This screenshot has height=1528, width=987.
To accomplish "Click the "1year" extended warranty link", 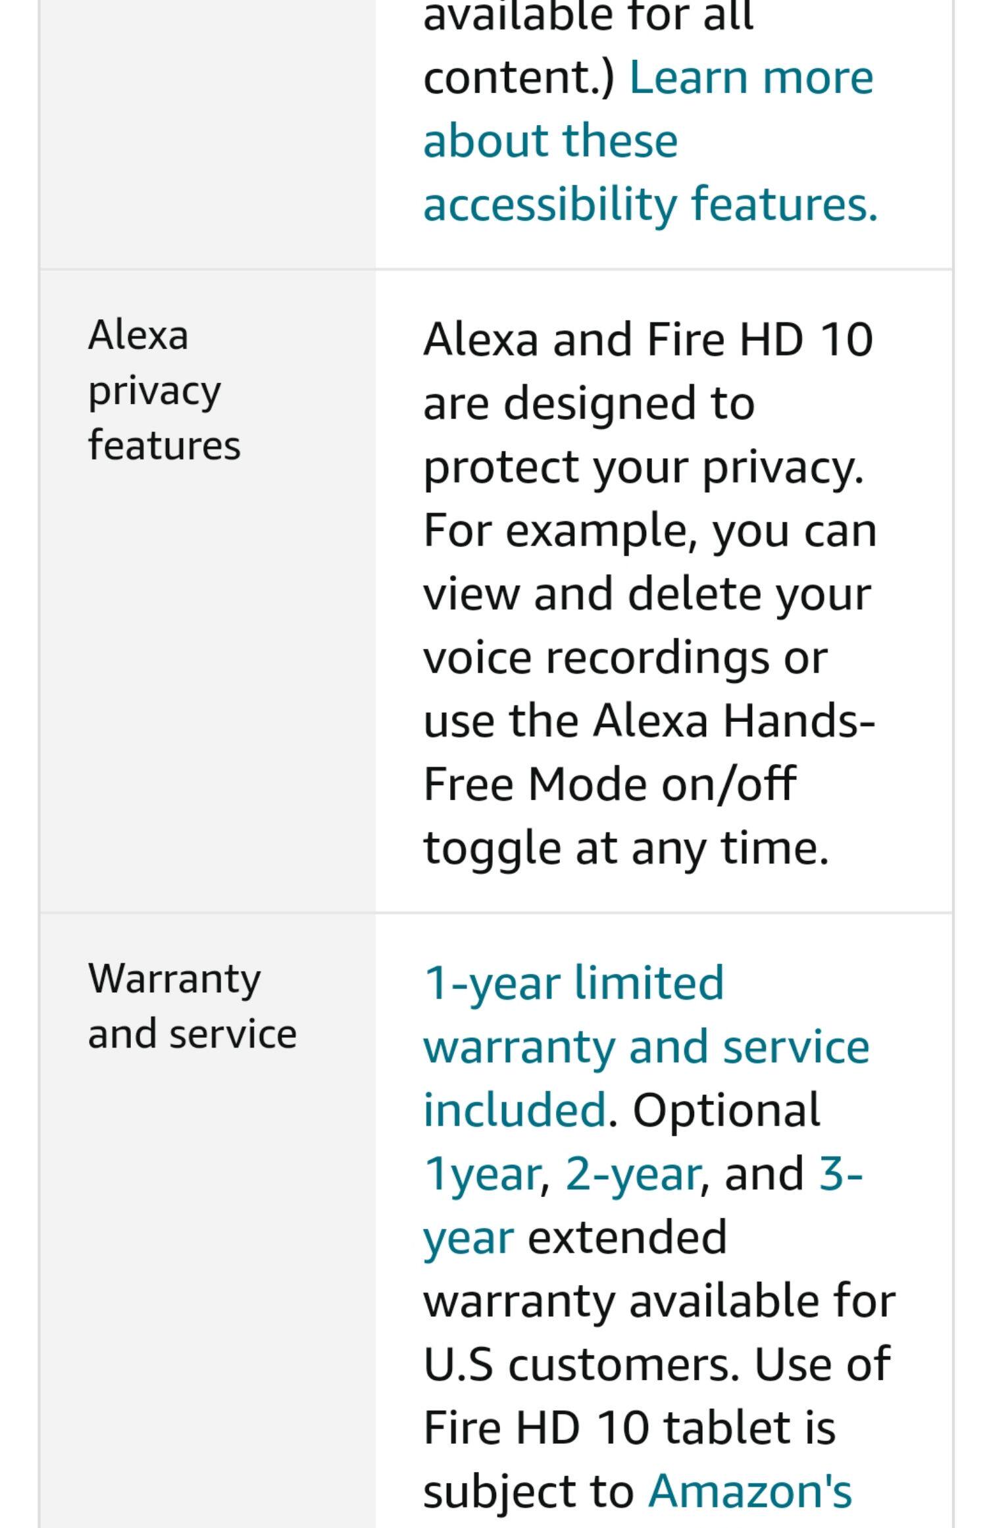I will click(x=482, y=1174).
